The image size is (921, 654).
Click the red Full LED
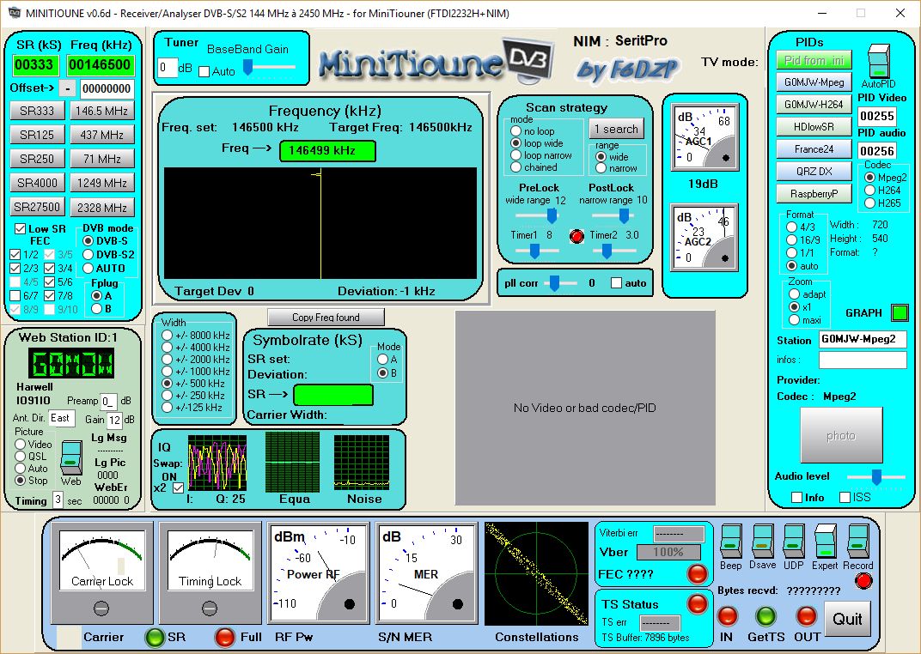(224, 637)
